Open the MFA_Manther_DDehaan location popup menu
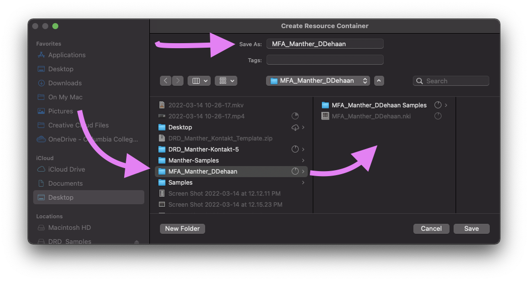 point(318,81)
